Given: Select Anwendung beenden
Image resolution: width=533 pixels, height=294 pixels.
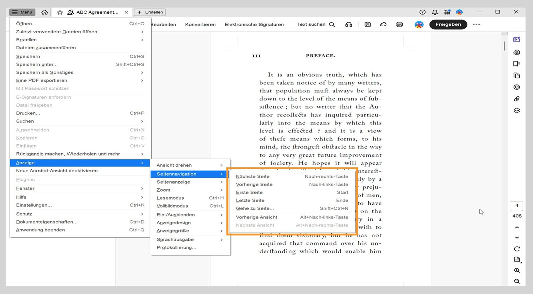Looking at the screenshot, I should coord(80,230).
